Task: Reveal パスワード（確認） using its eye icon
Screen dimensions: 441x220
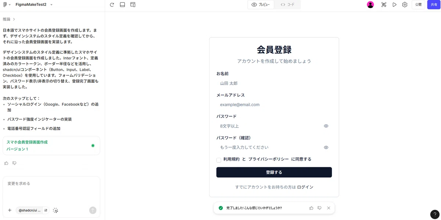Action: pyautogui.click(x=326, y=147)
